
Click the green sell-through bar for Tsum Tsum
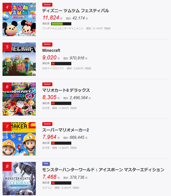point(61,24)
